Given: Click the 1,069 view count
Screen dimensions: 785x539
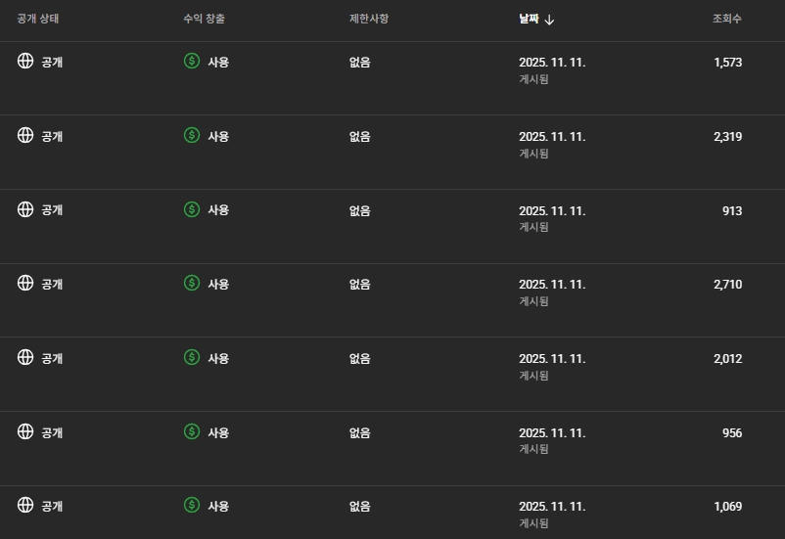Looking at the screenshot, I should click(727, 507).
